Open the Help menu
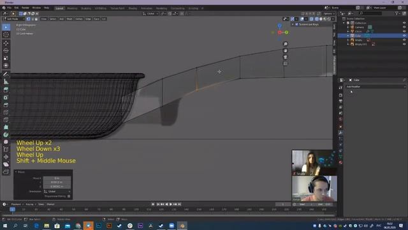 (47, 8)
